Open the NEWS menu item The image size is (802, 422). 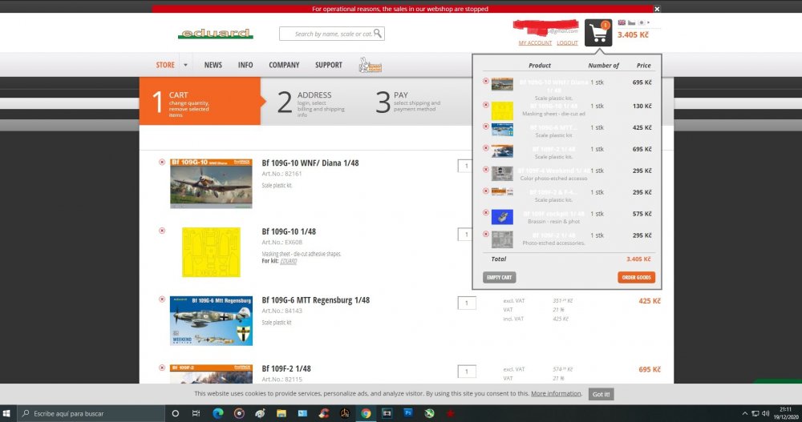213,65
